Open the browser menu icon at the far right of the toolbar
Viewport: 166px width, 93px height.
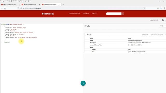(164, 8)
